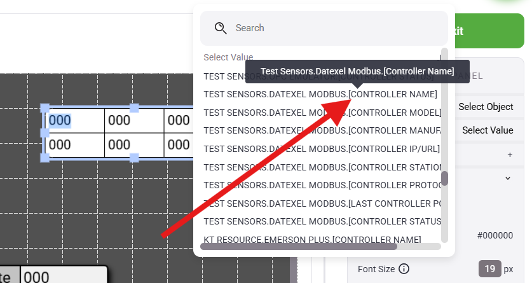Select Datexel Modbus [Controller Name] option

click(320, 94)
